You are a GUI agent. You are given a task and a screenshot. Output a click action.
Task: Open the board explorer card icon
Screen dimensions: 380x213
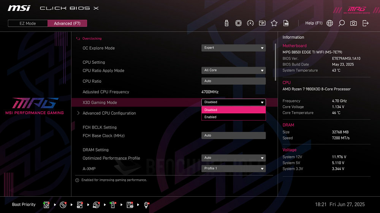pos(262,23)
